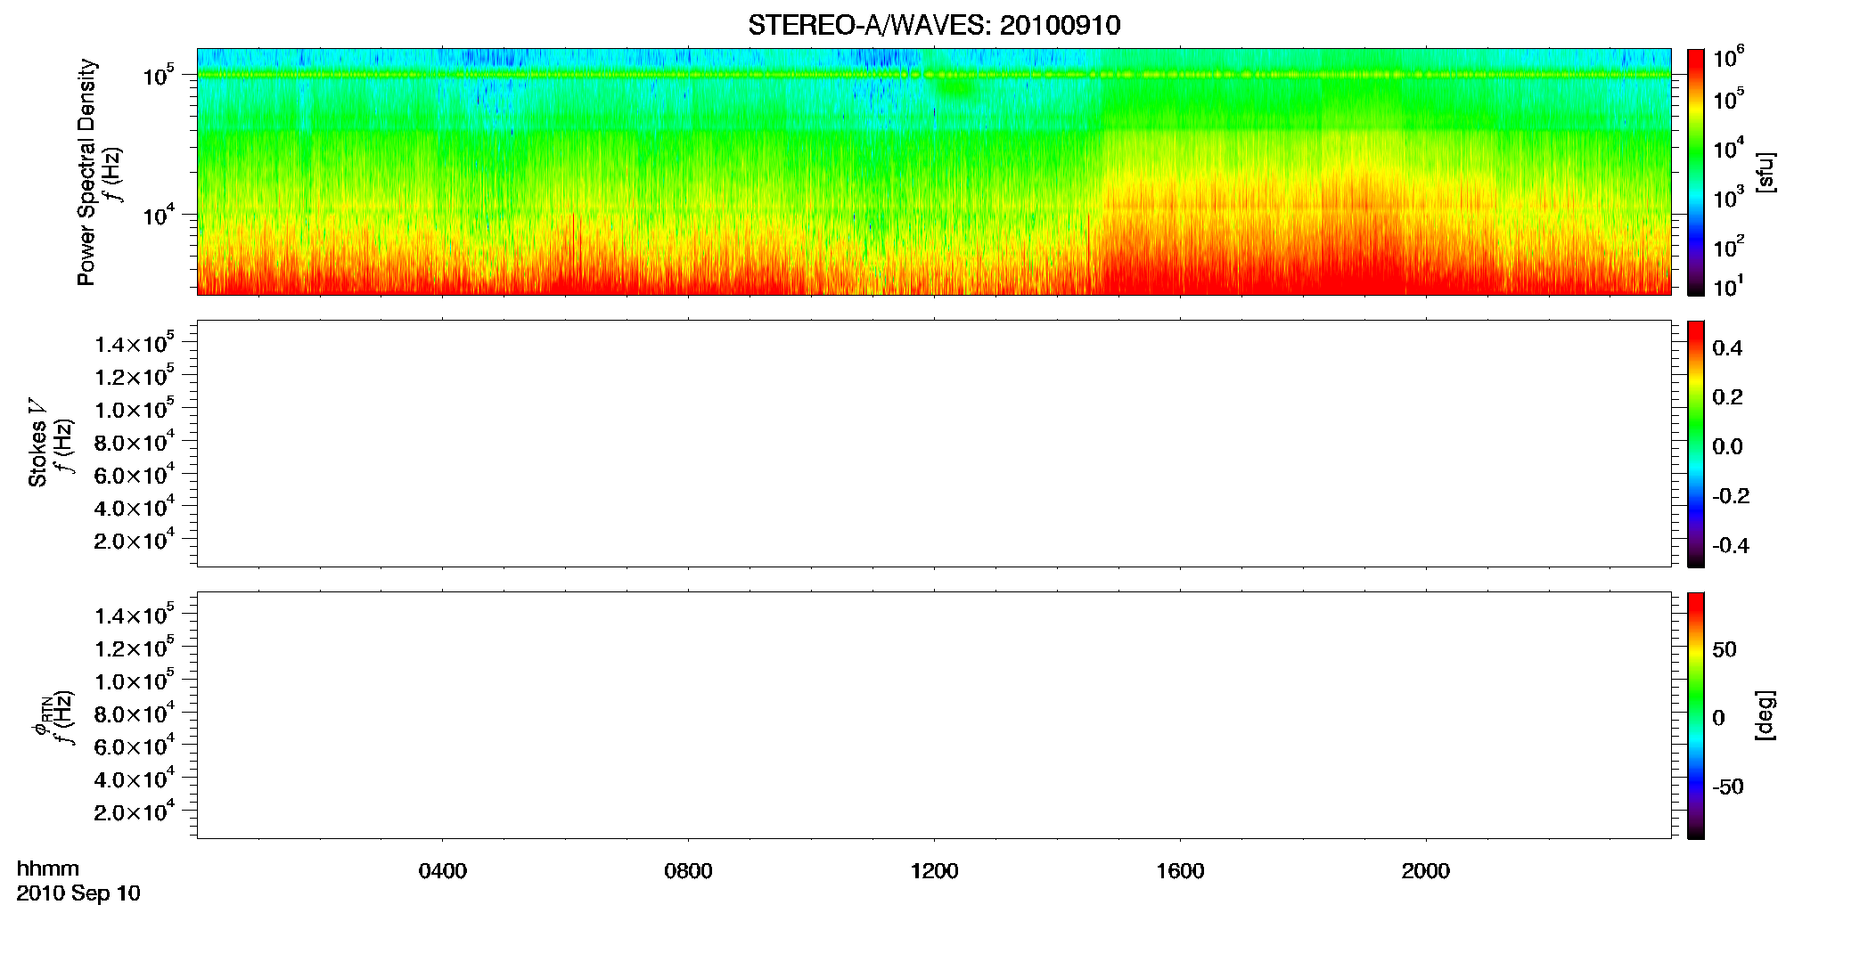Viewport: 1868px width, 962px height.
Task: Click the power spectral density spectrogram
Action: pyautogui.click(x=934, y=172)
